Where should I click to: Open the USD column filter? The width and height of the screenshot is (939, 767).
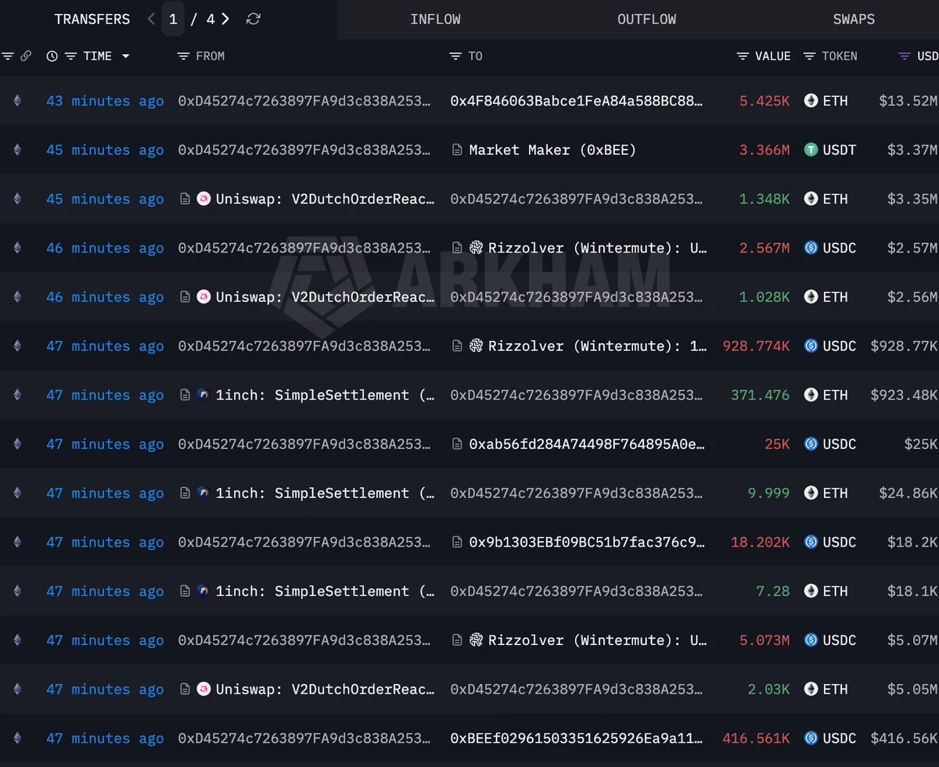905,56
